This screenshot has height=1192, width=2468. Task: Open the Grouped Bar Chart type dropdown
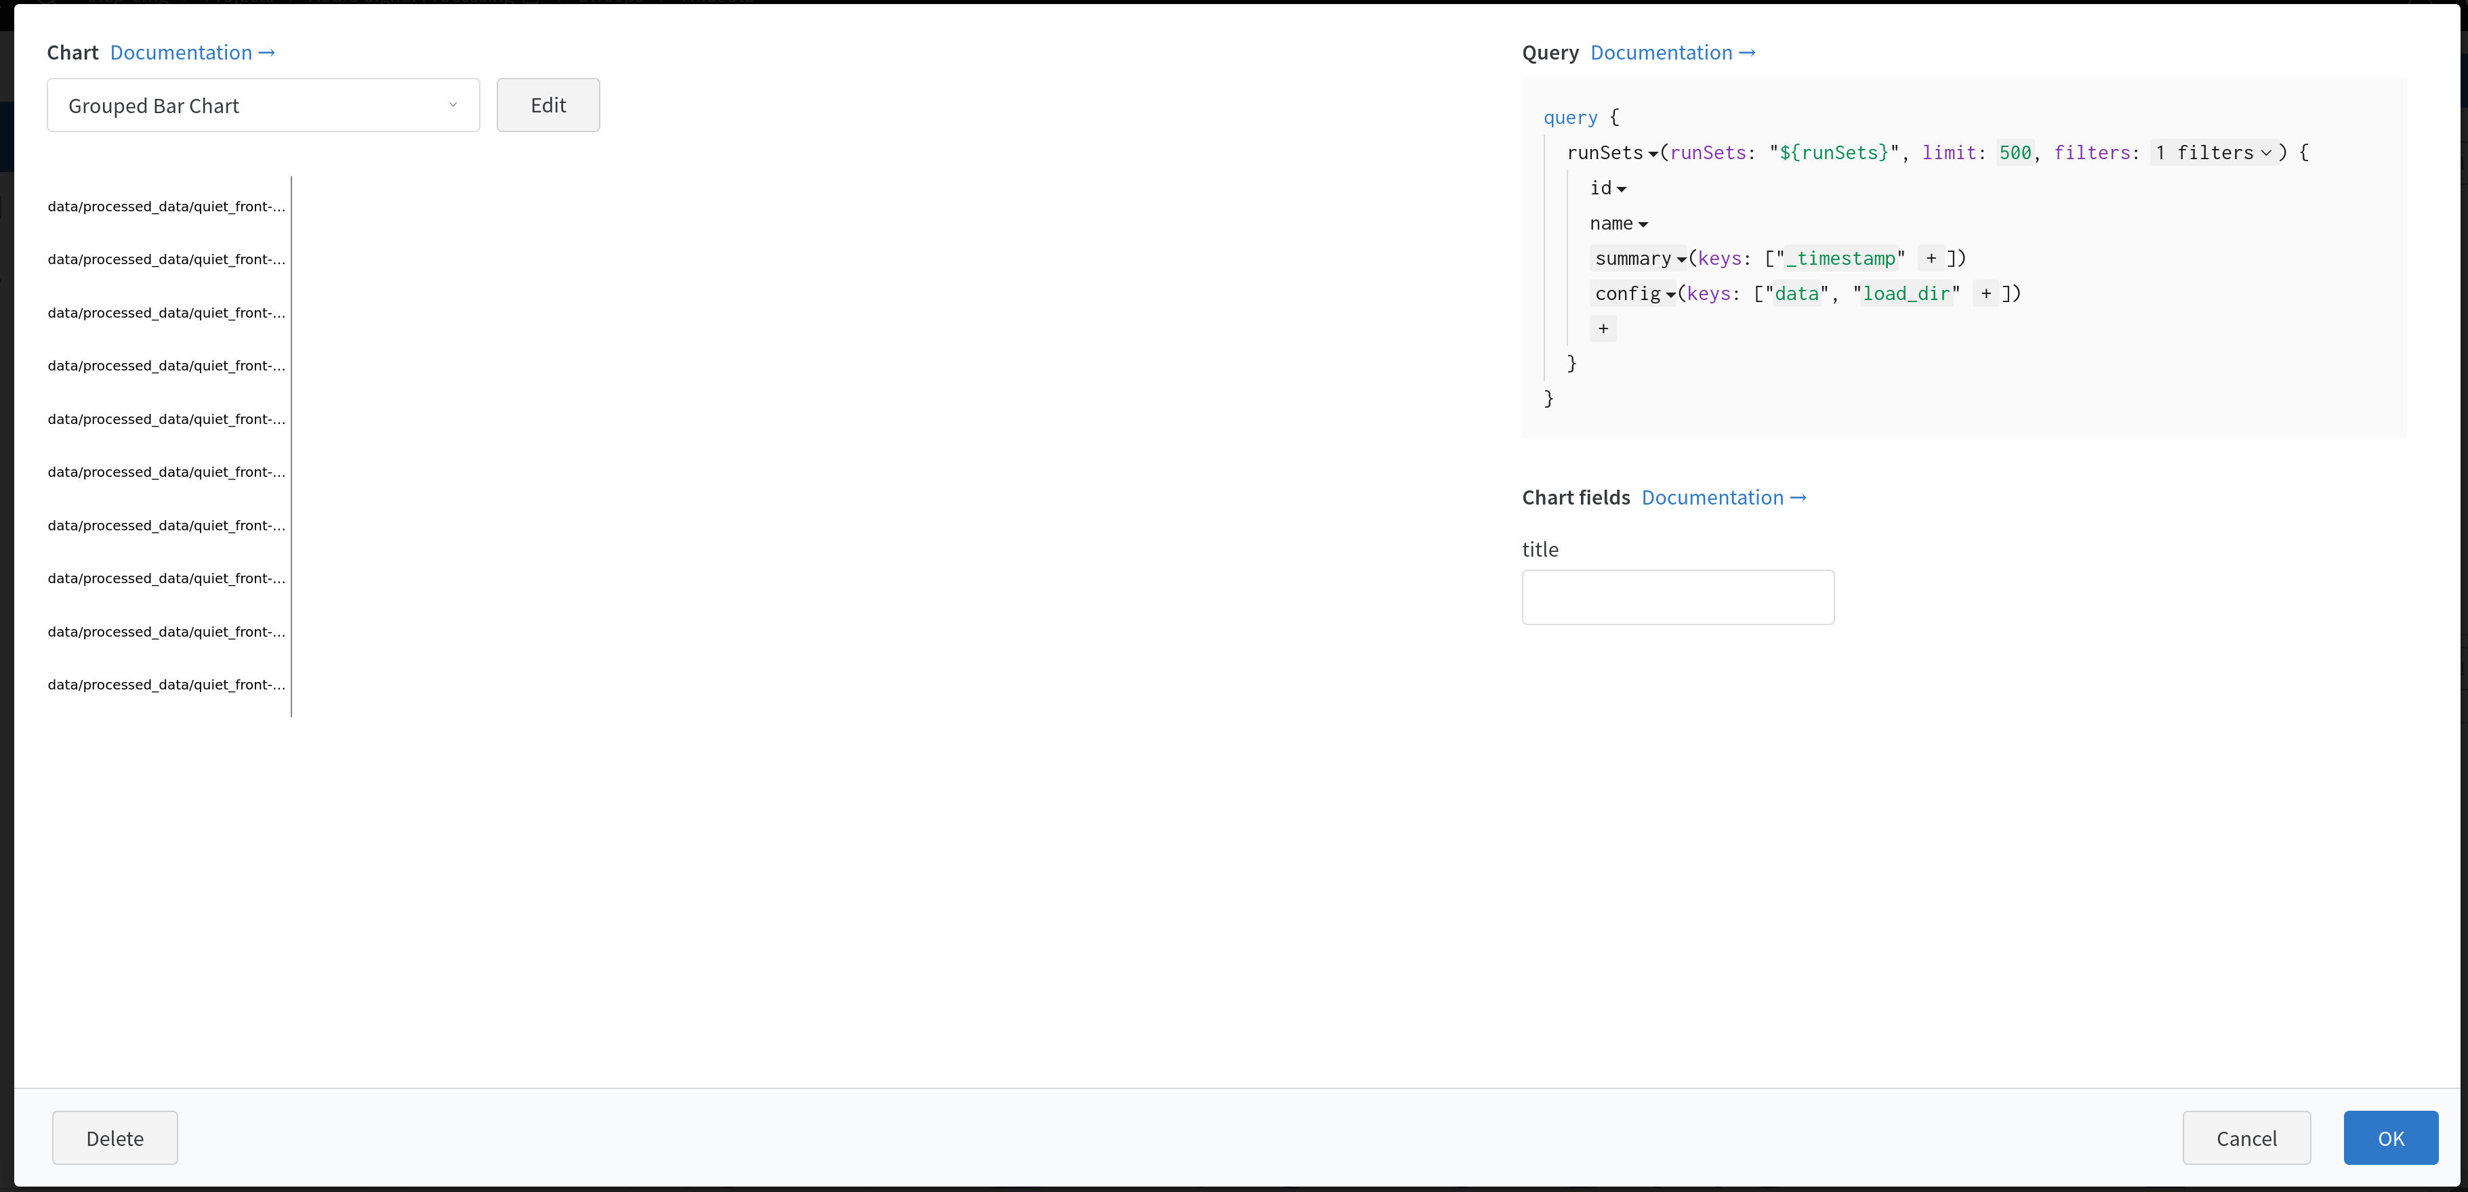click(x=262, y=106)
